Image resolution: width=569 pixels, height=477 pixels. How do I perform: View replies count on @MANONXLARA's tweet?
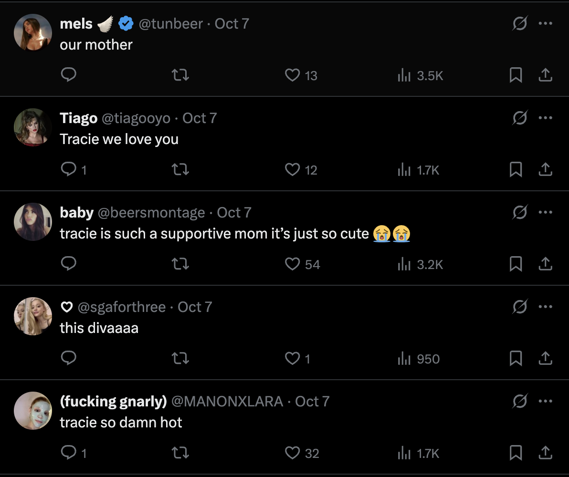pyautogui.click(x=73, y=453)
